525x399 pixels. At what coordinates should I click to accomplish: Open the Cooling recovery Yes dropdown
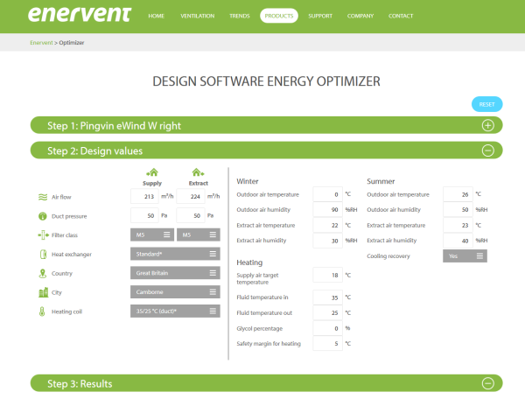click(x=465, y=256)
